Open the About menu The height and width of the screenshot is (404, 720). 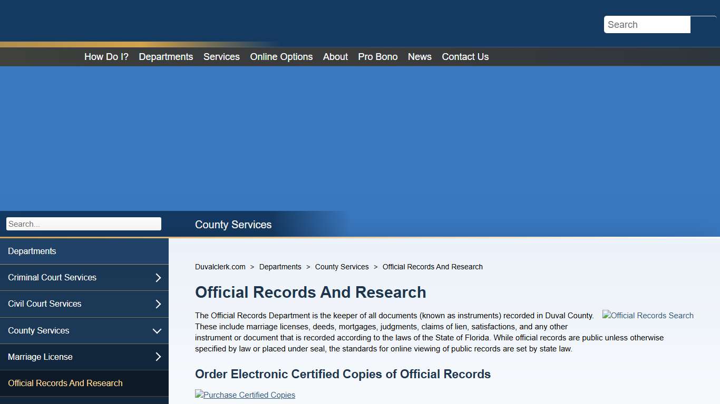point(335,56)
